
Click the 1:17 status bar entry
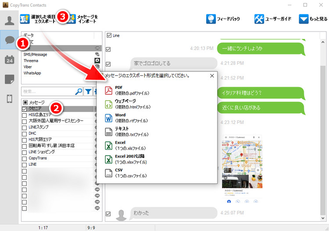click(x=43, y=227)
